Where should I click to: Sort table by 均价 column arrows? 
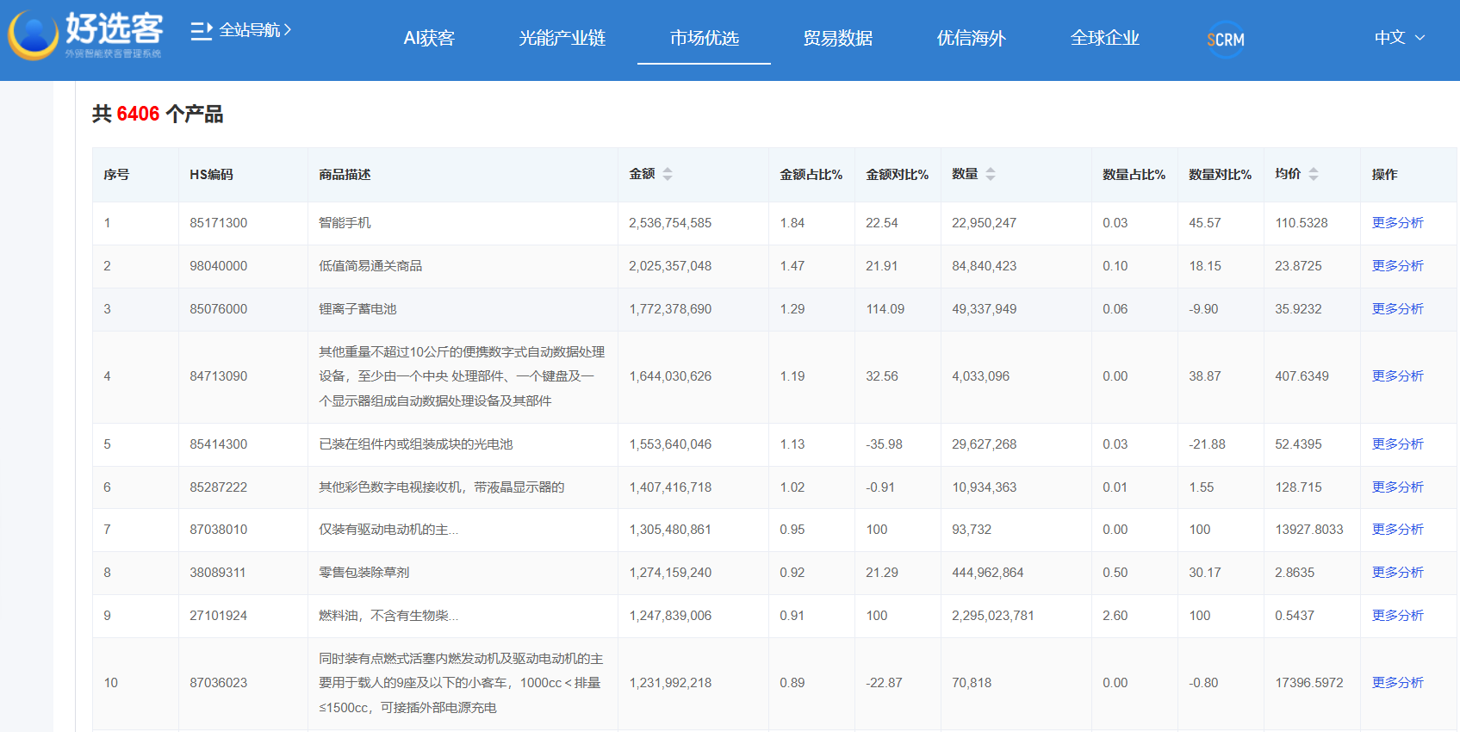tap(1314, 174)
